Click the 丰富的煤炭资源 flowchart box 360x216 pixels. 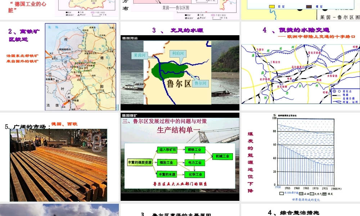coord(140,162)
